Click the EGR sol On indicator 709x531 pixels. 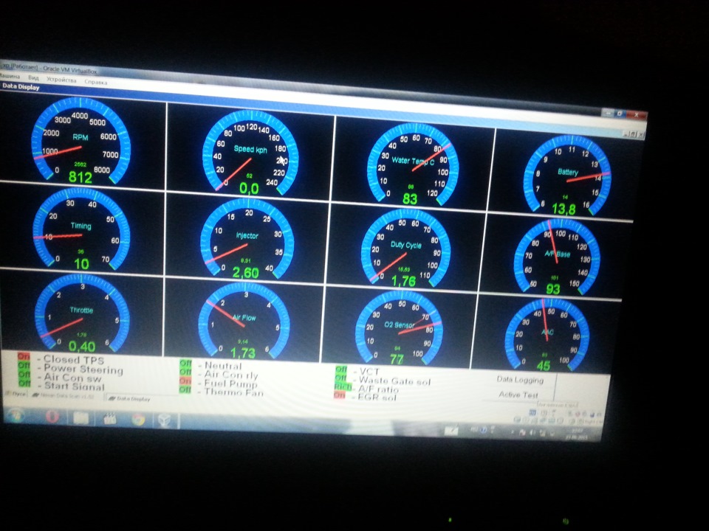pos(340,395)
